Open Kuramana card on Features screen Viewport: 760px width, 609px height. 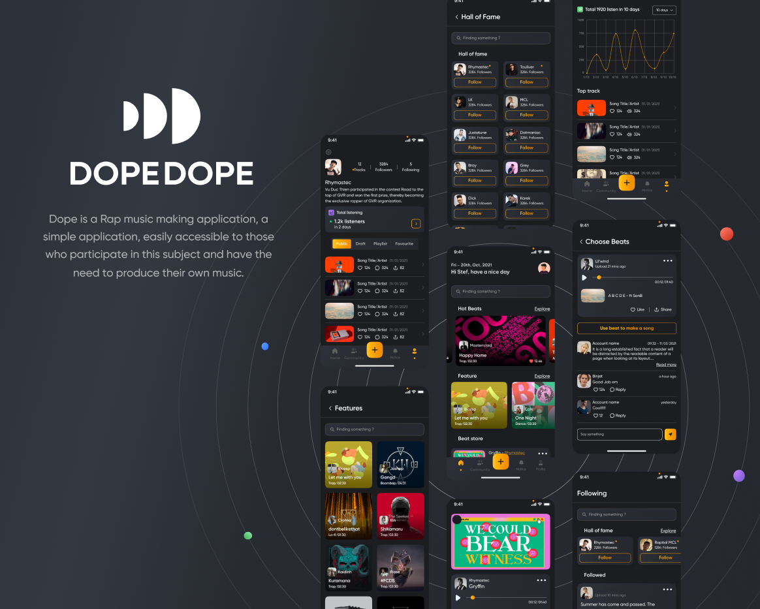(x=349, y=568)
